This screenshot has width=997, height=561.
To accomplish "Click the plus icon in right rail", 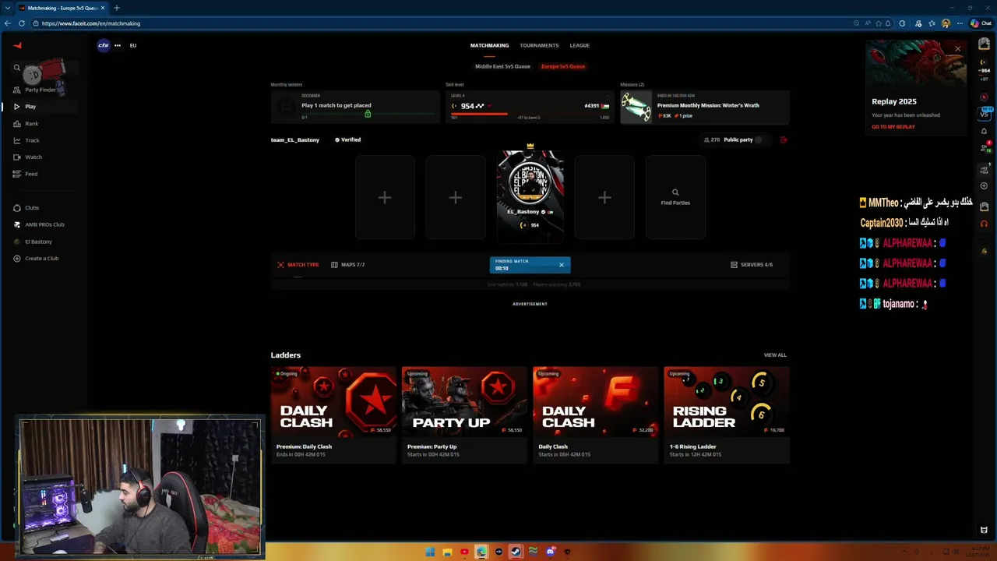I will coord(984,186).
